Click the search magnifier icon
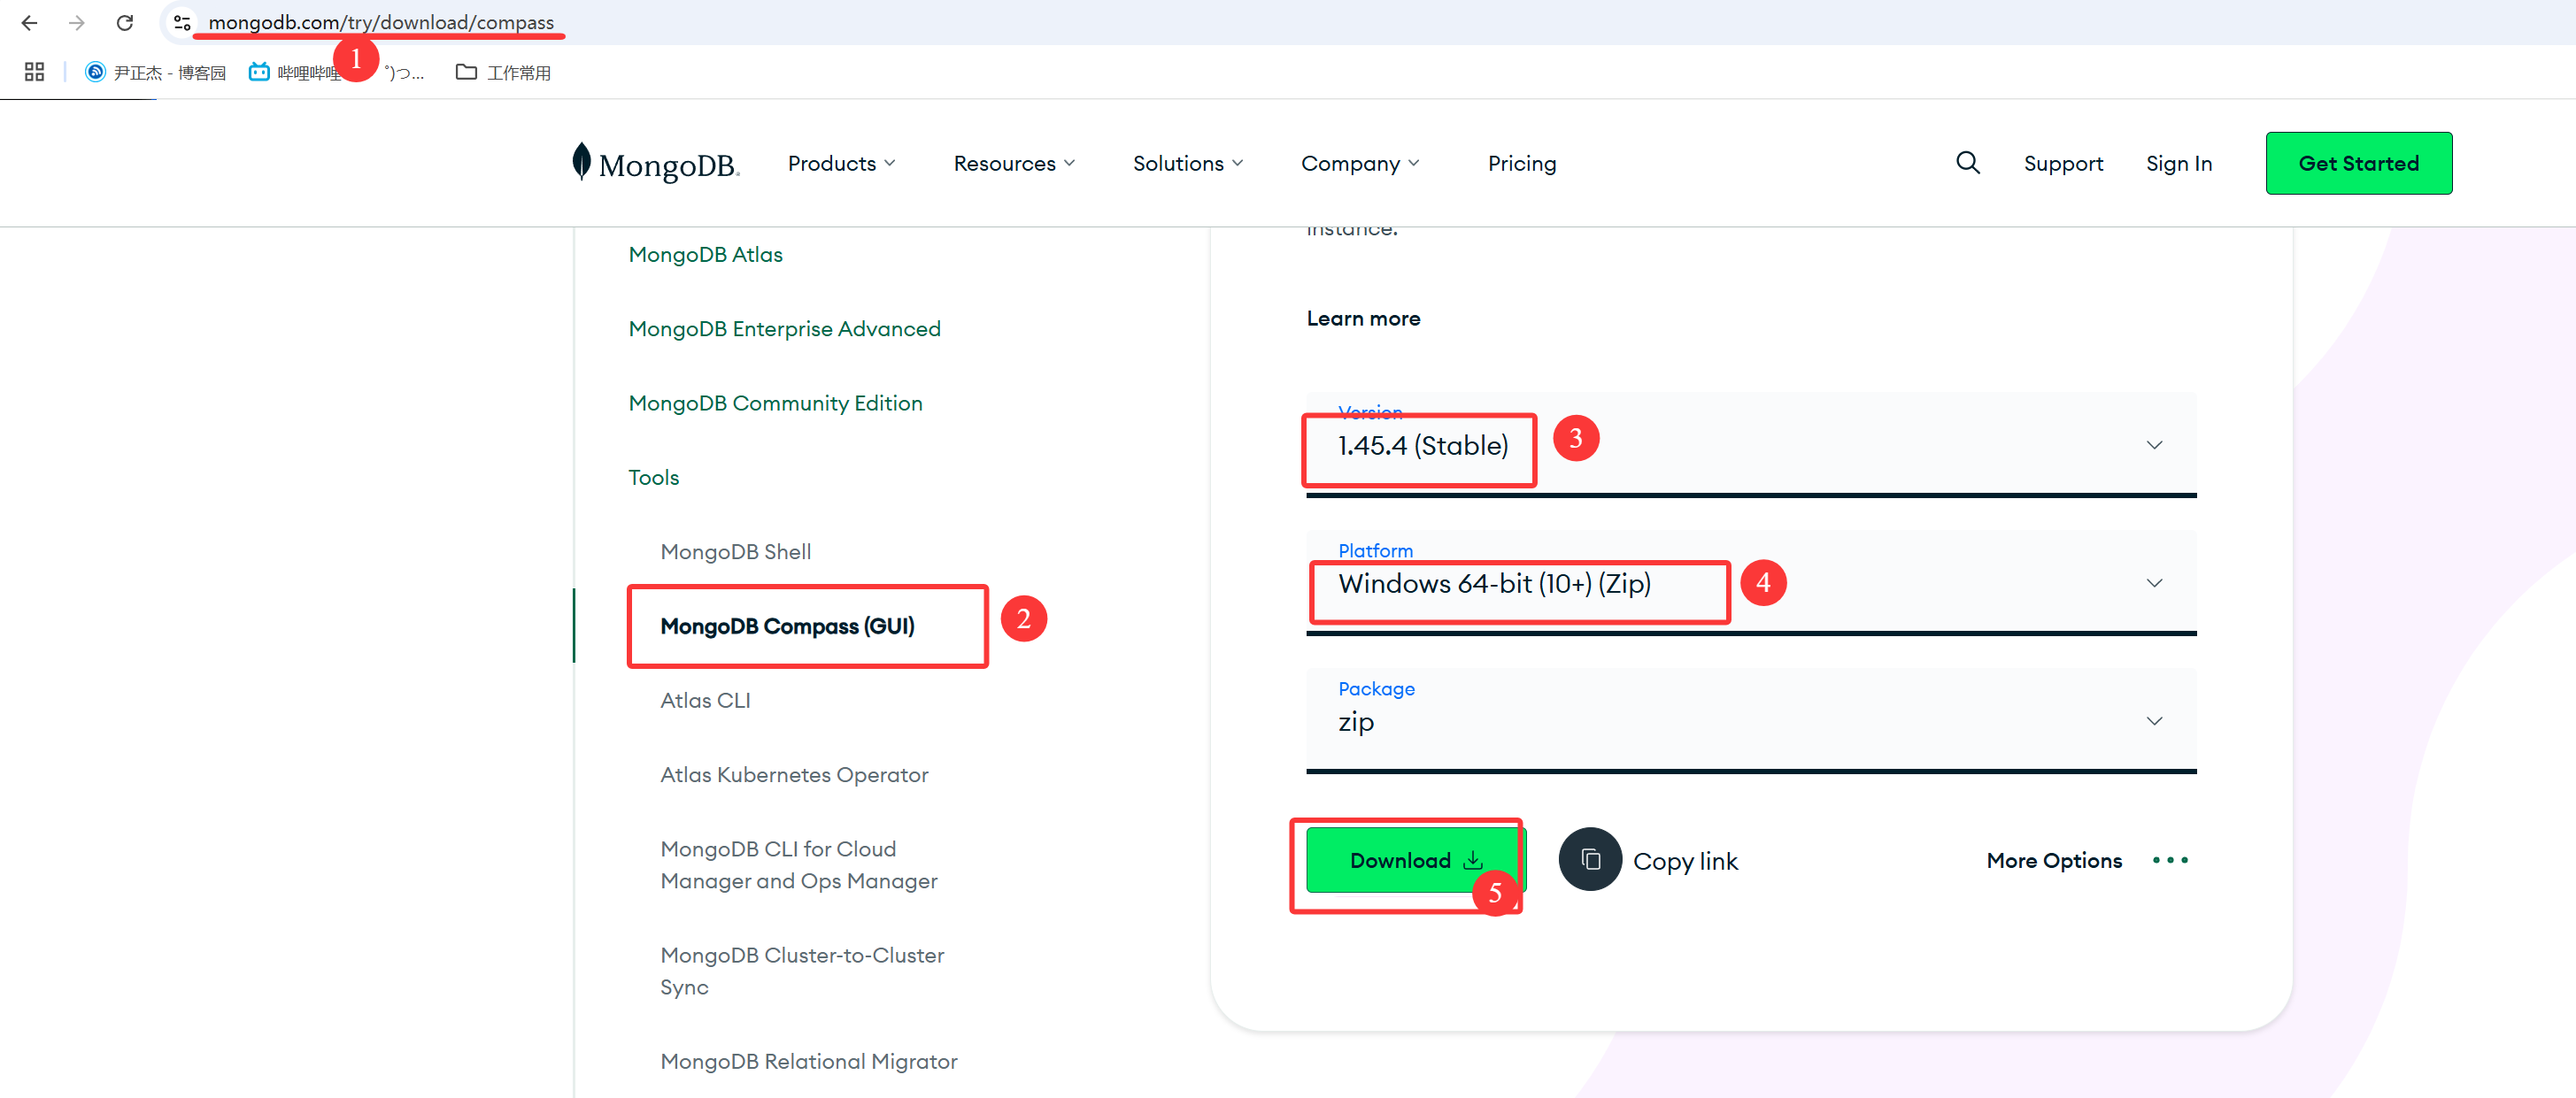 (x=1967, y=163)
